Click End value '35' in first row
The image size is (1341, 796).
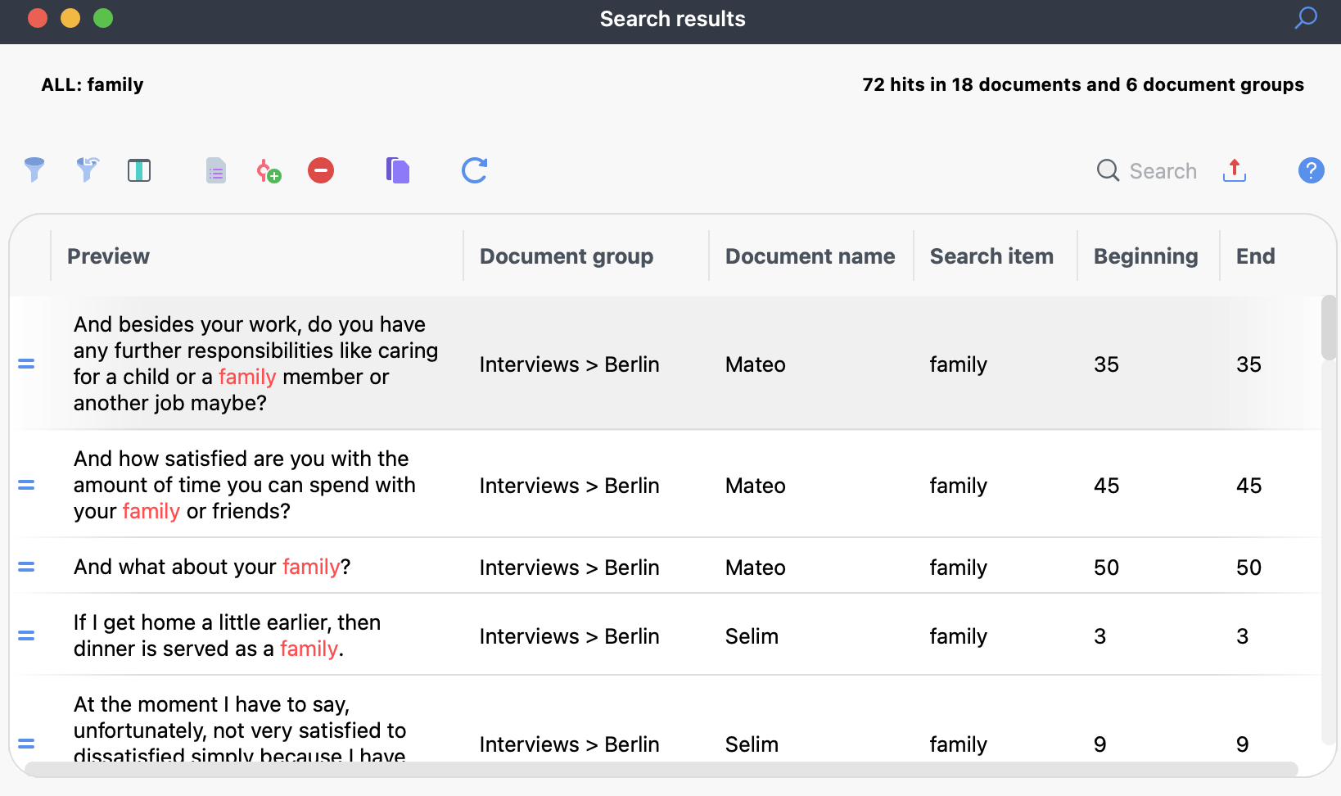tap(1248, 364)
